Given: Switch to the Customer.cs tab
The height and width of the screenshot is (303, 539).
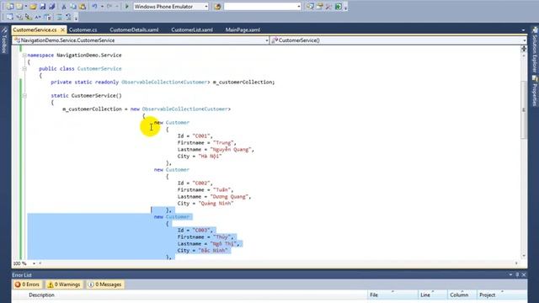Looking at the screenshot, I should tap(83, 30).
